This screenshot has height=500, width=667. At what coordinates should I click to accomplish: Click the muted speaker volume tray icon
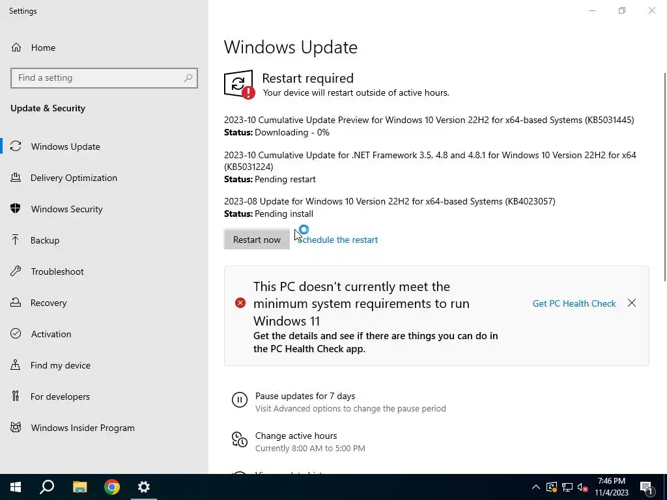click(582, 487)
